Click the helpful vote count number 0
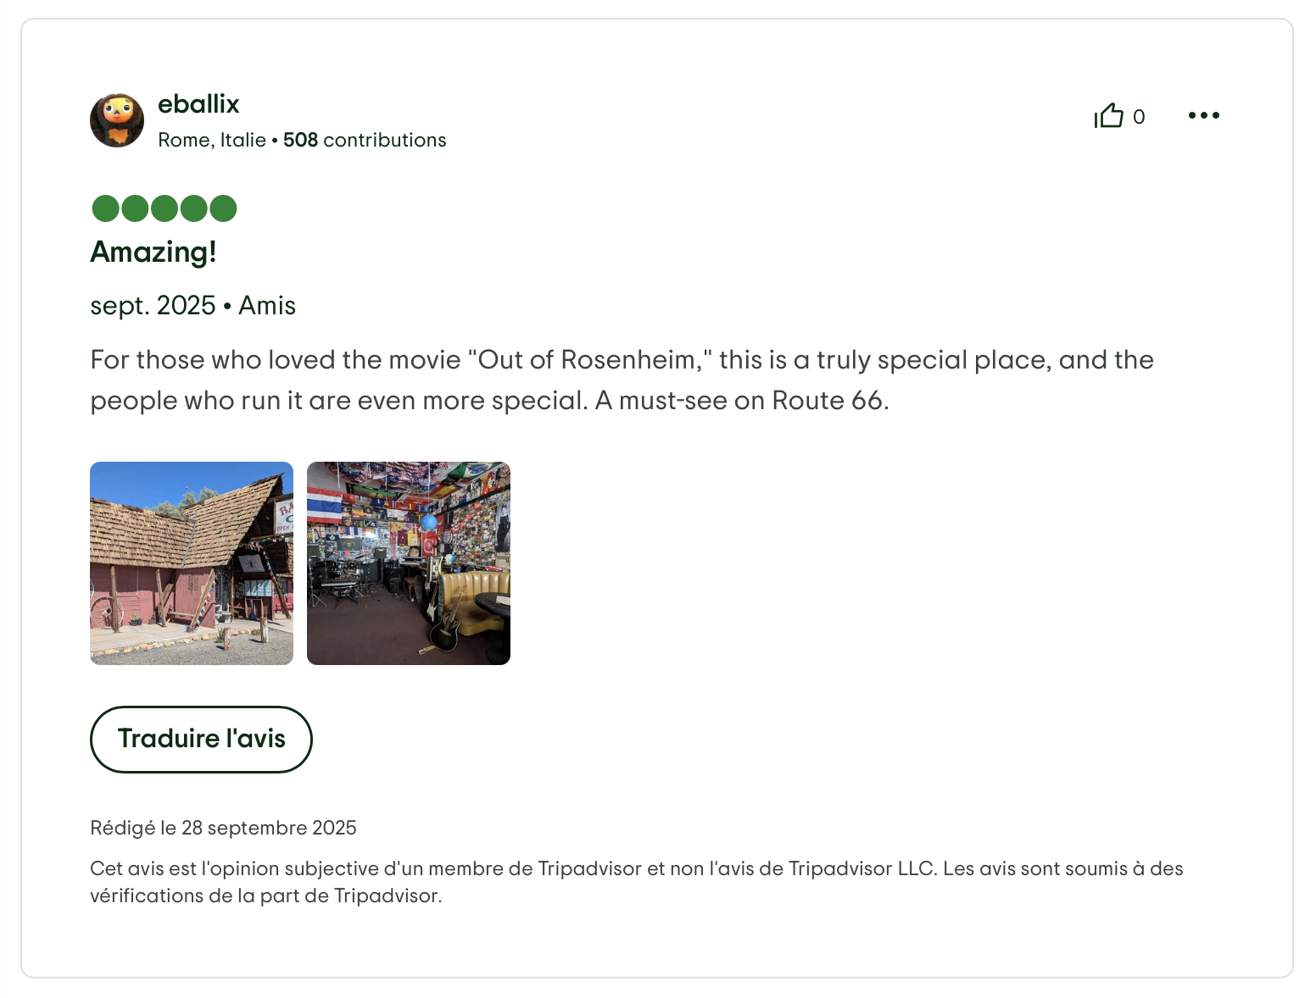 tap(1139, 117)
